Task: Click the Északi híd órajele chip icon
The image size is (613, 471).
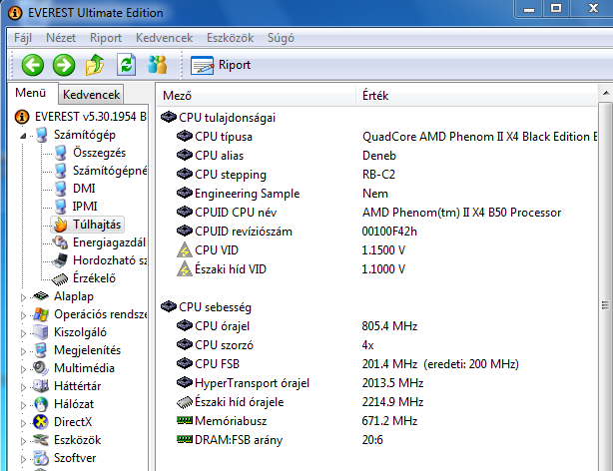Action: 184,402
